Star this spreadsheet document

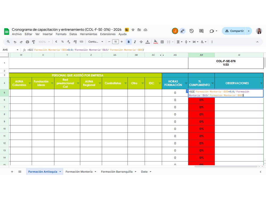click(133, 30)
